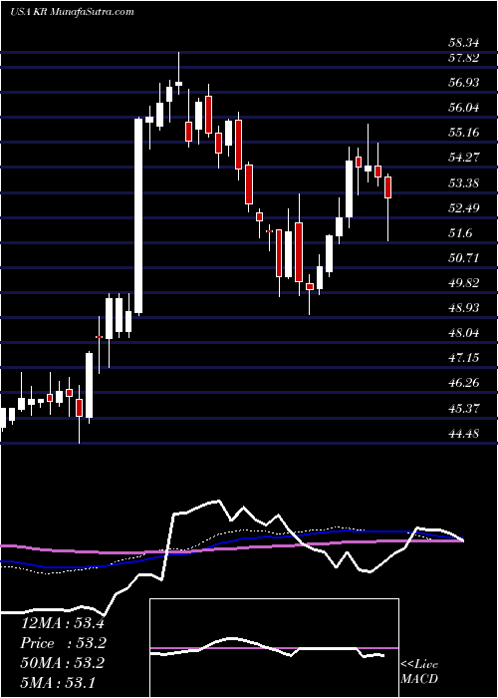Select the 47.15 price level label
Viewport: 498px width, 698px height.
coord(463,358)
